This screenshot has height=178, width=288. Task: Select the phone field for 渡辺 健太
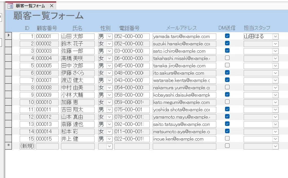(132, 80)
